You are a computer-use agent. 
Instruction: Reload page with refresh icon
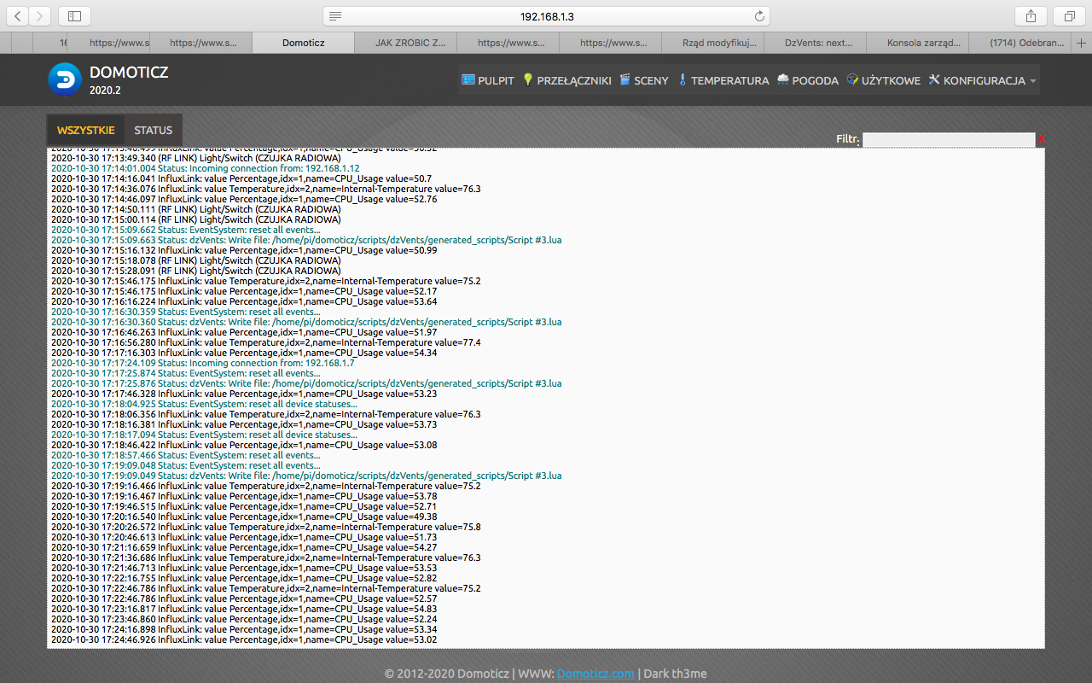click(x=759, y=16)
